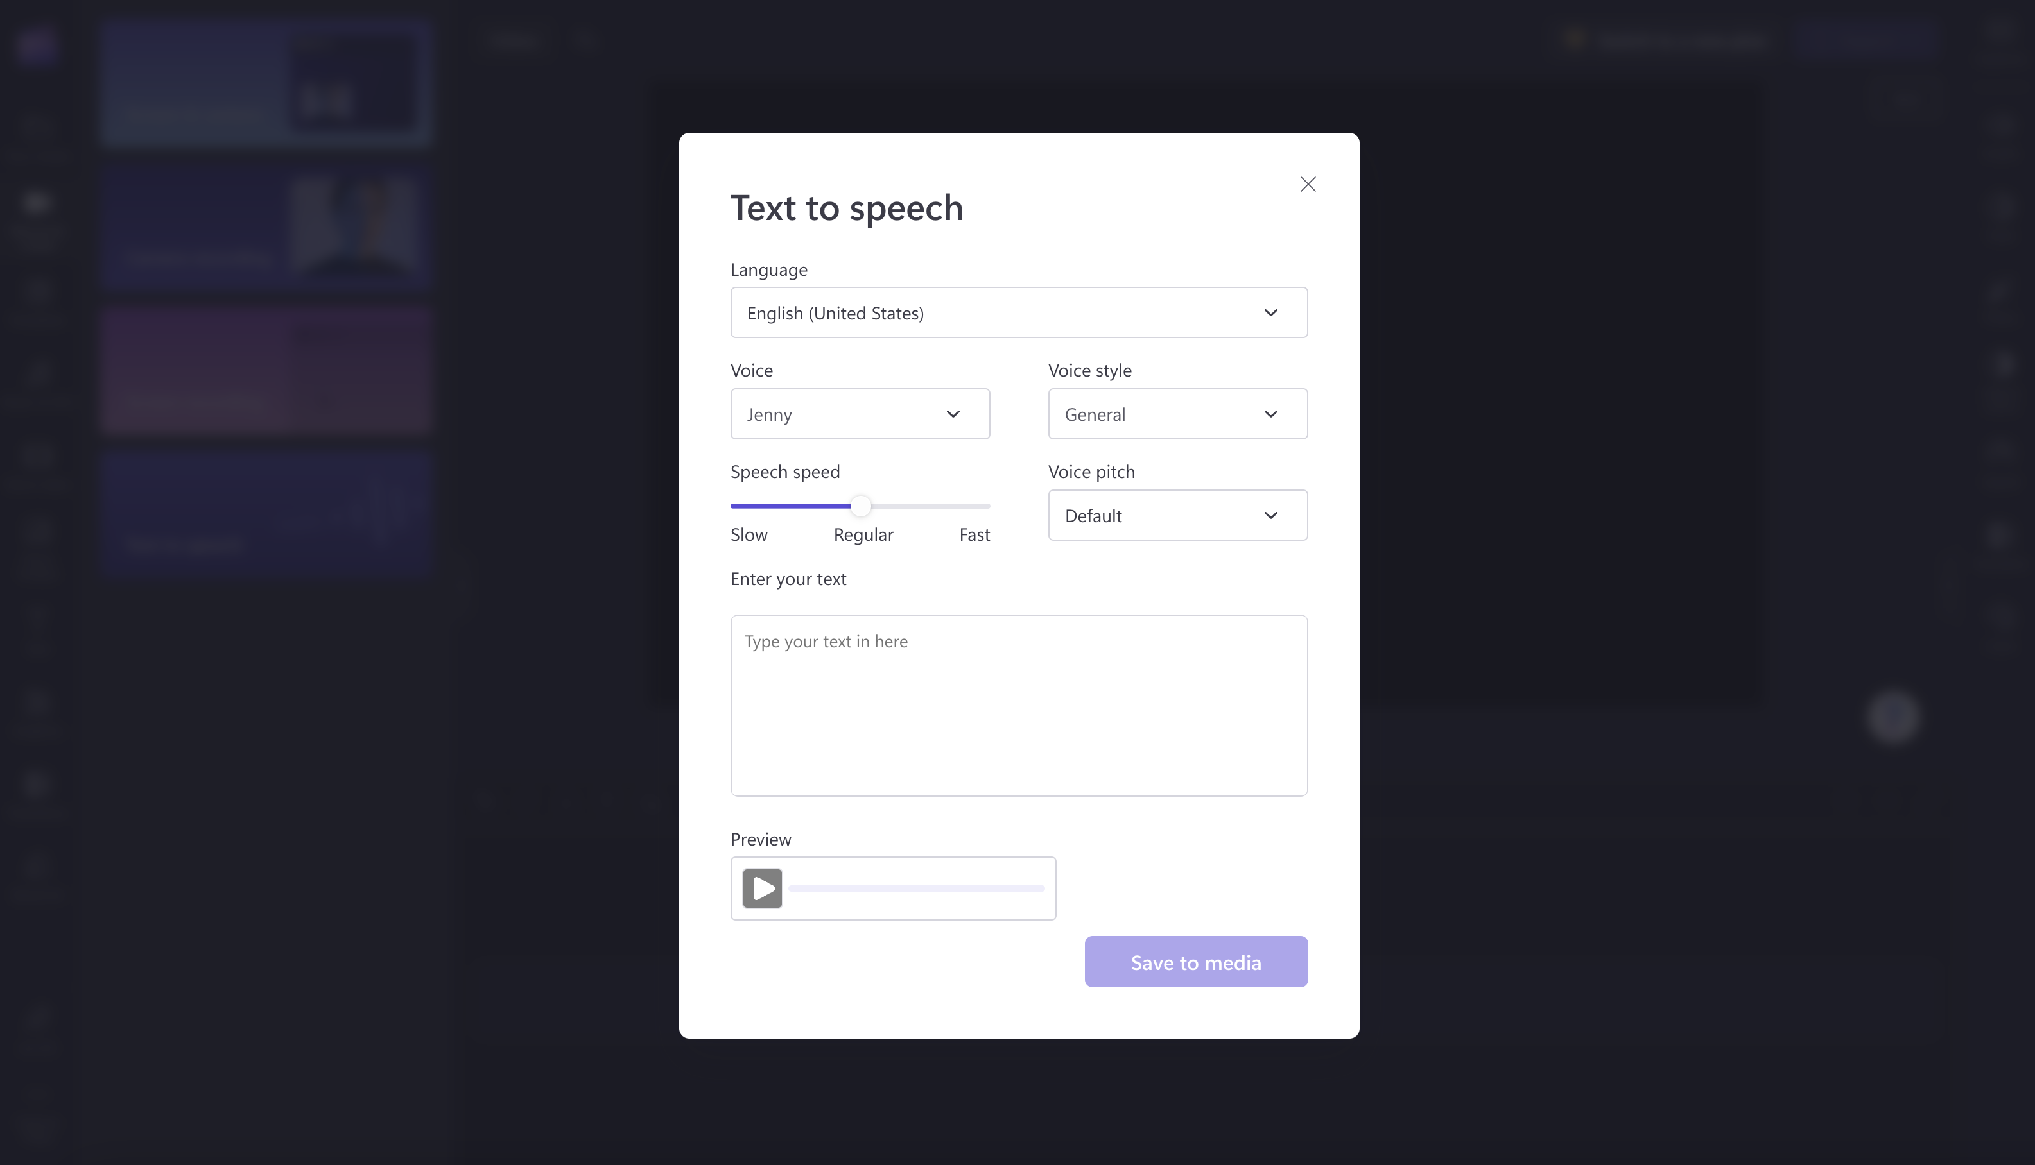Click the Save to media button
This screenshot has height=1165, width=2035.
pyautogui.click(x=1195, y=961)
